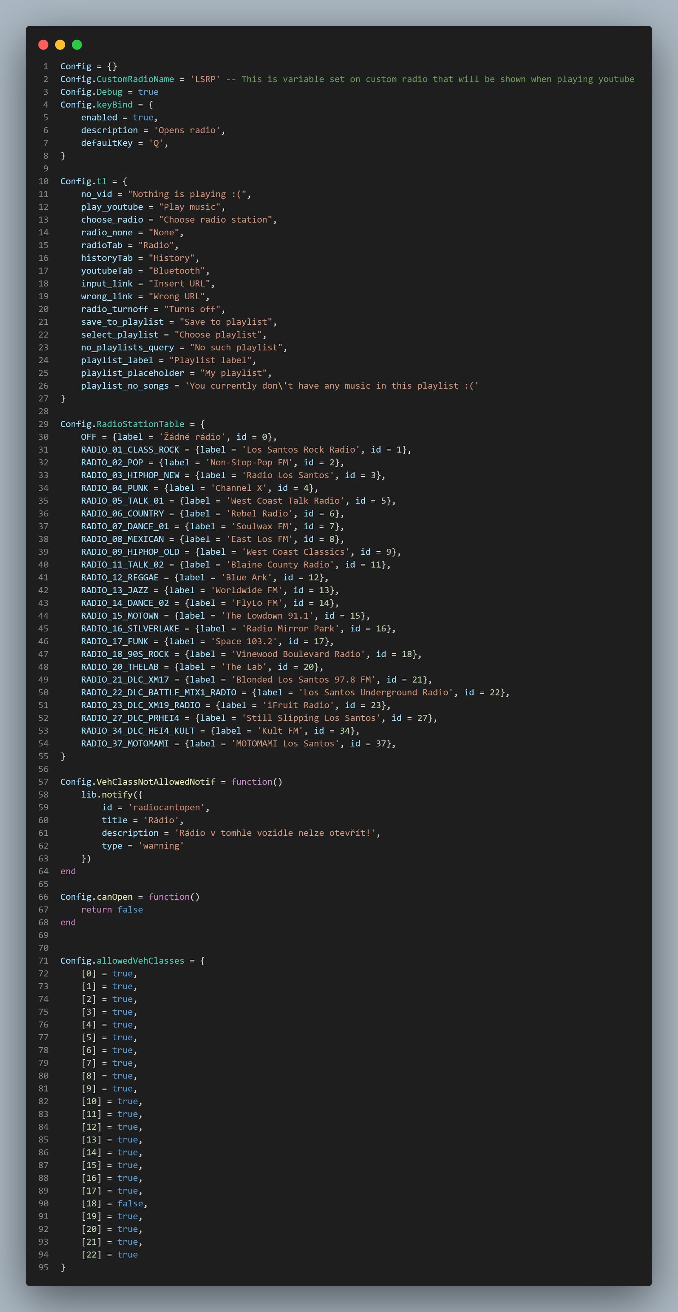678x1312 pixels.
Task: Click the youtubeTab key on line 17
Action: click(x=106, y=270)
